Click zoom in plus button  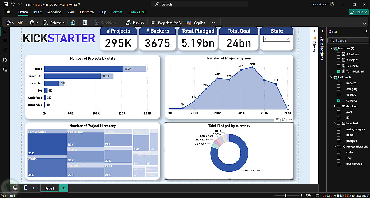pos(301,195)
